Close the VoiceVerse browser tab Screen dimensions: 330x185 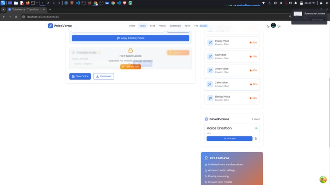coord(44,9)
